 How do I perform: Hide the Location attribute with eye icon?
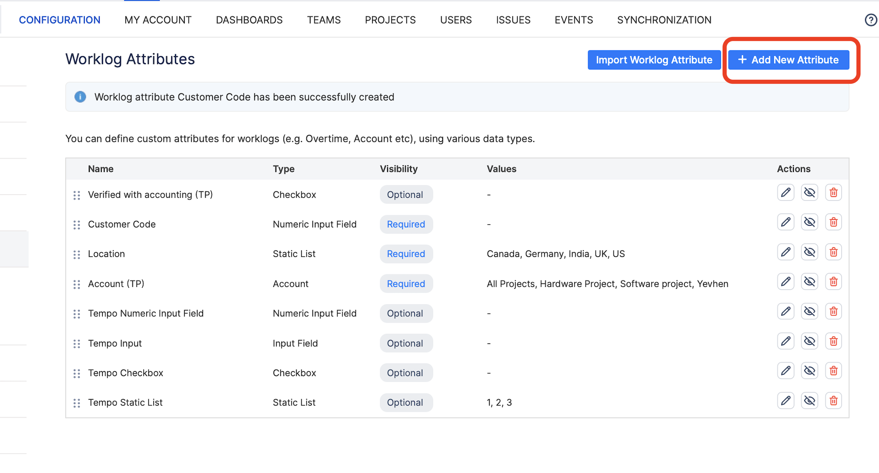(x=810, y=252)
